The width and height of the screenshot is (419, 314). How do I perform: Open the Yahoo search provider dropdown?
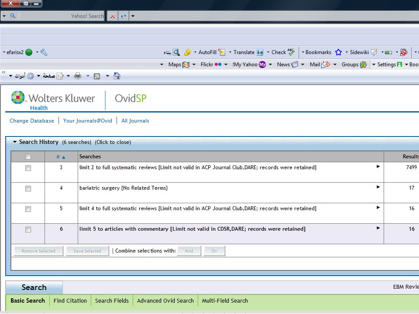4,16
